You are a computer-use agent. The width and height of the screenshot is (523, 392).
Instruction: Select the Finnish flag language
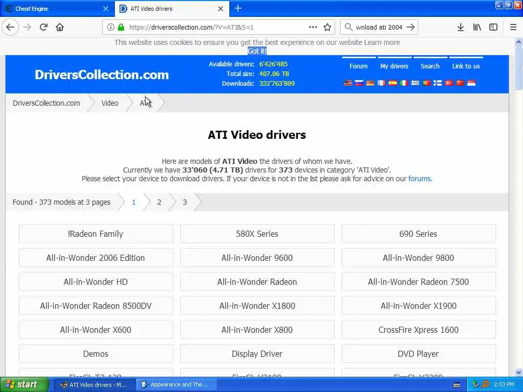[x=438, y=83]
